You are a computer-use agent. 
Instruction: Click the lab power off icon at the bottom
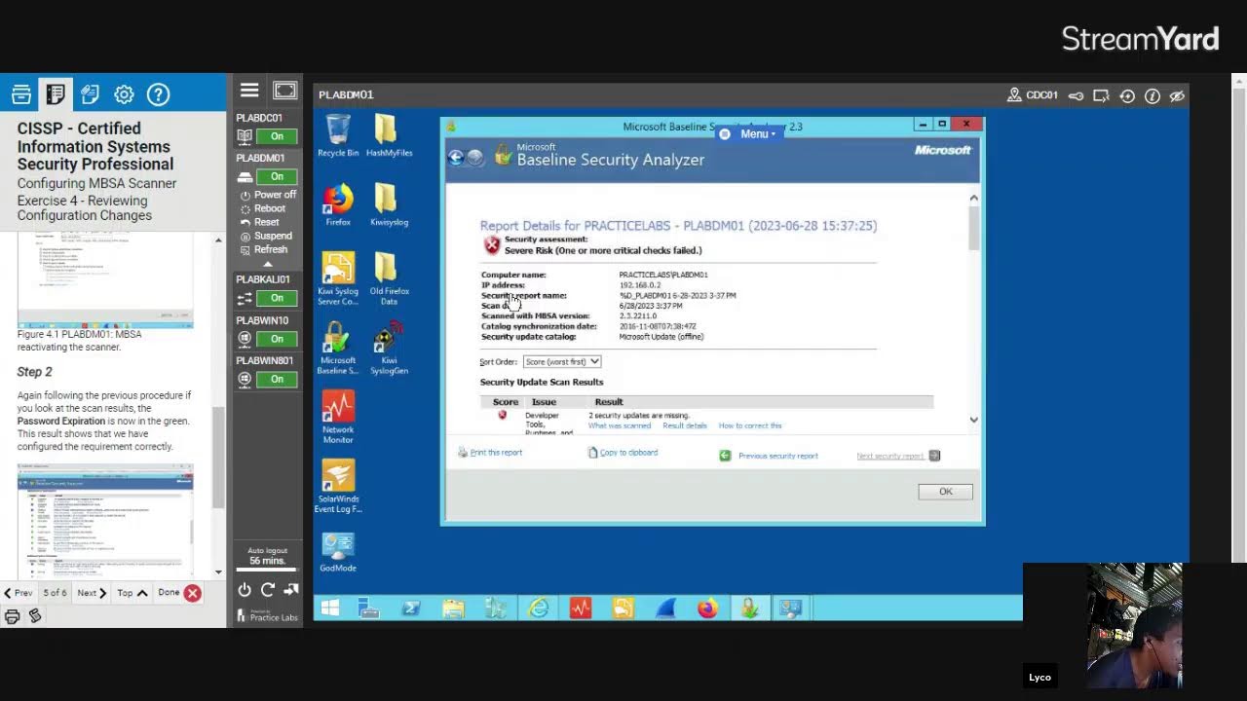click(245, 590)
